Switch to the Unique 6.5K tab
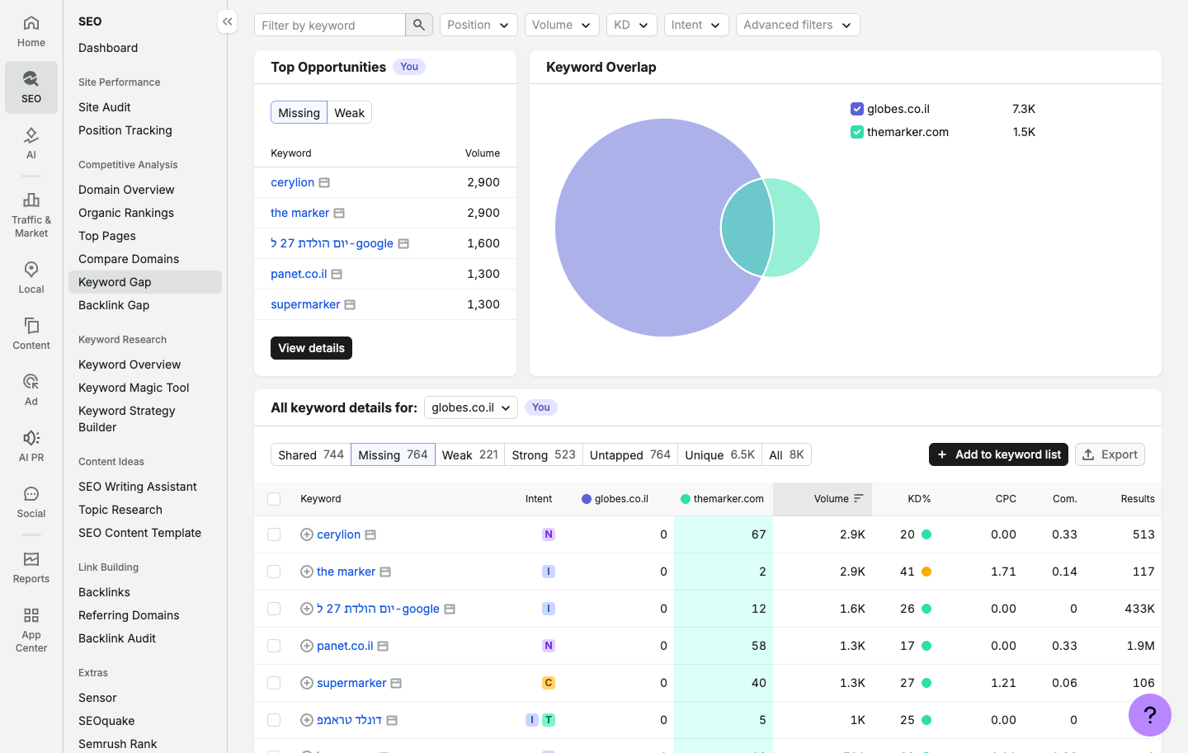Viewport: 1188px width, 753px height. tap(720, 454)
